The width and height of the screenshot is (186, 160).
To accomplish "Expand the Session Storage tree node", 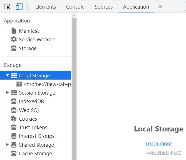I will [x=8, y=93].
